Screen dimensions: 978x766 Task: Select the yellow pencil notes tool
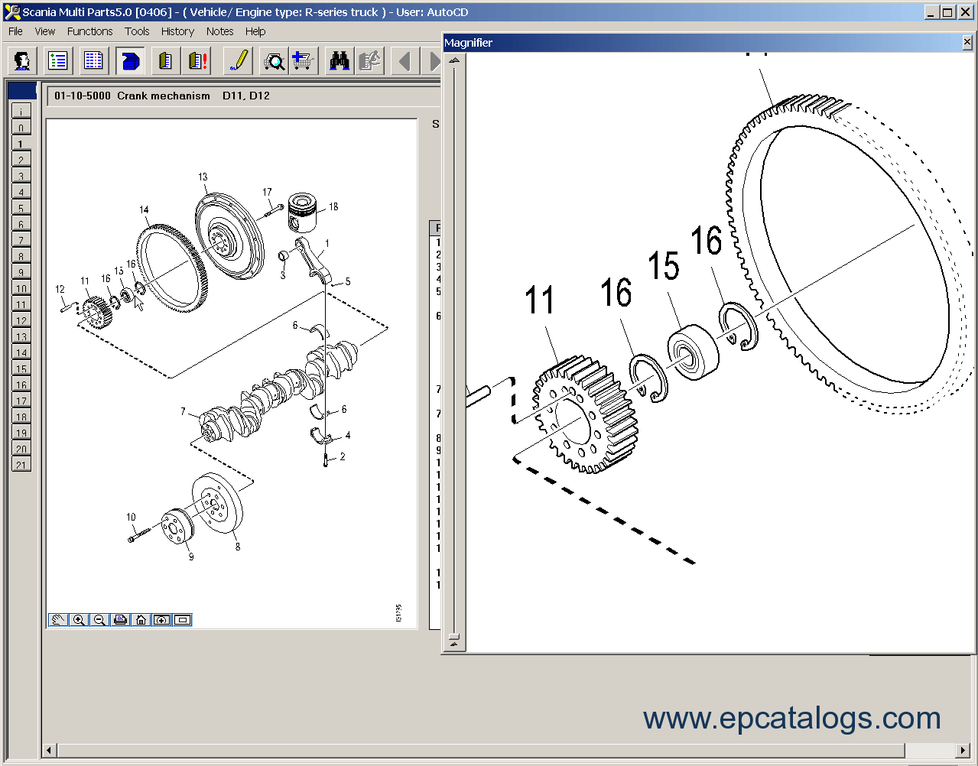click(239, 61)
